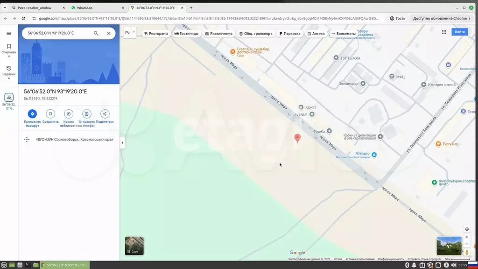Open the Отправить отзыв о продукте link
Viewport: 478px width, 269px height.
(424, 259)
